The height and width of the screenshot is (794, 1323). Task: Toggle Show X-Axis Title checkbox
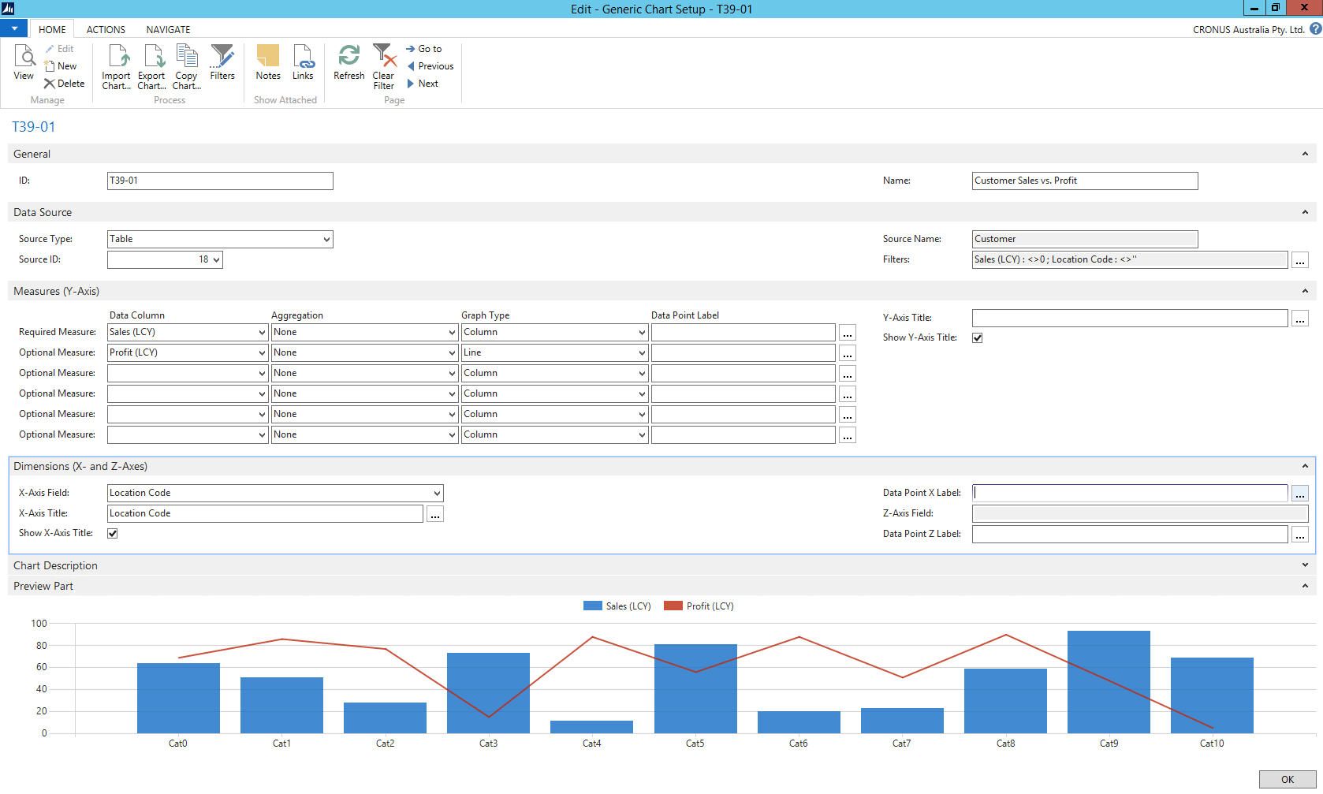pos(113,534)
